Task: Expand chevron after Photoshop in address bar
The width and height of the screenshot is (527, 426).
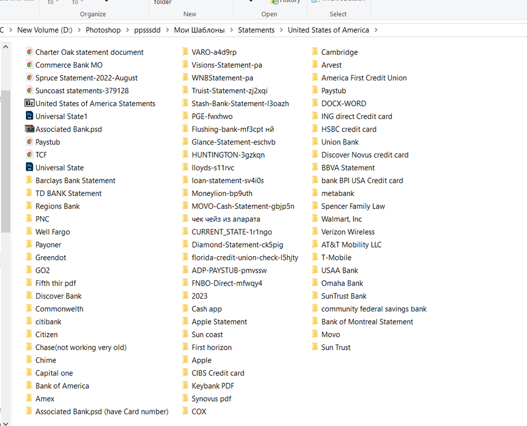Action: (x=128, y=30)
